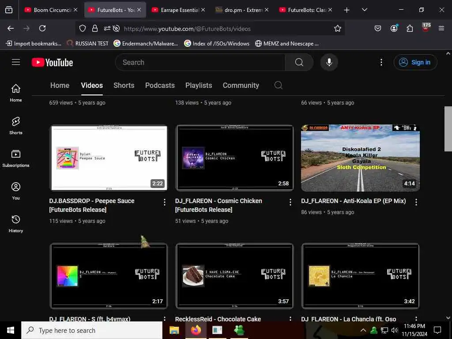This screenshot has height=339, width=452.
Task: Open action menu for Cosmic Chicken video
Action: [290, 202]
